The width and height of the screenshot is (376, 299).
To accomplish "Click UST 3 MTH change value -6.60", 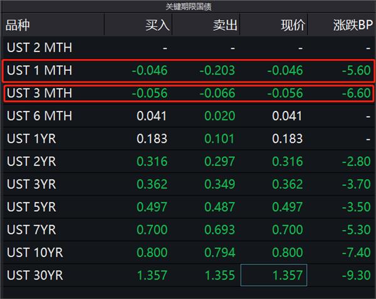I will click(357, 93).
